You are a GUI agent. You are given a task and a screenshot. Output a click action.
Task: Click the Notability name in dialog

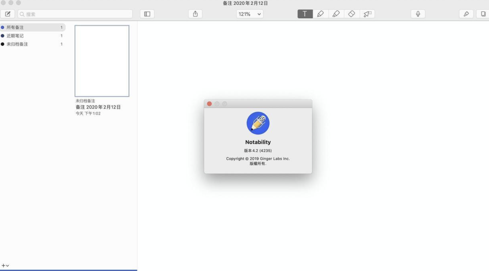point(258,142)
